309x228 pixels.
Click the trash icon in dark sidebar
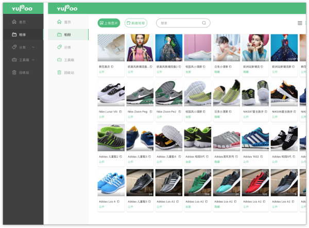pyautogui.click(x=14, y=72)
